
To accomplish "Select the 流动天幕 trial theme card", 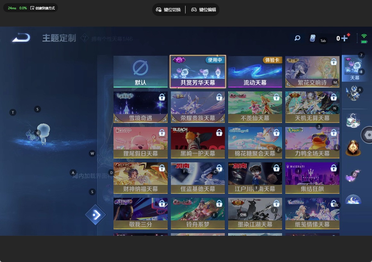I will click(x=255, y=72).
